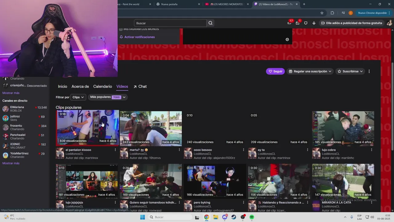Click the orange Chrome profile avatar

(x=351, y=13)
